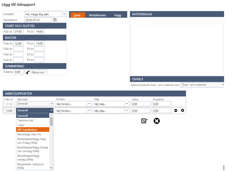Viewport: 243px width, 171px height.
Task: Choose APL handledare from the activity list
Action: click(33, 130)
